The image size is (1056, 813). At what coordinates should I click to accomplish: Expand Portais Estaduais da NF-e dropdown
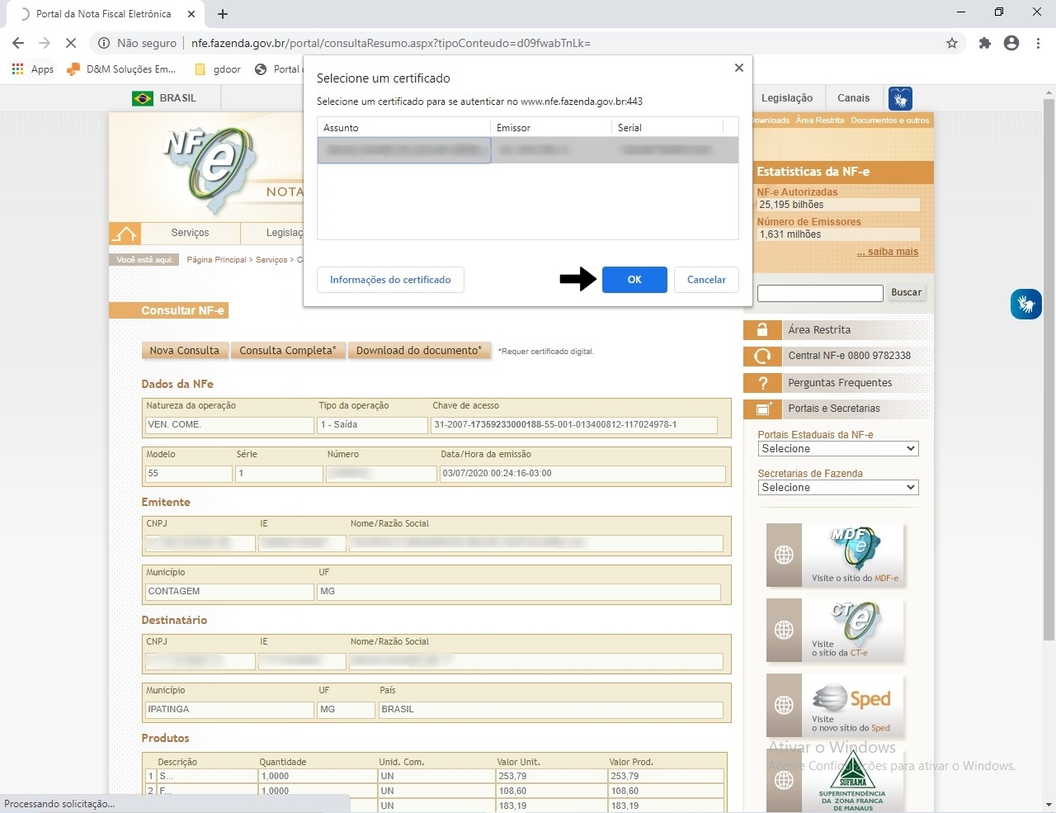[838, 449]
